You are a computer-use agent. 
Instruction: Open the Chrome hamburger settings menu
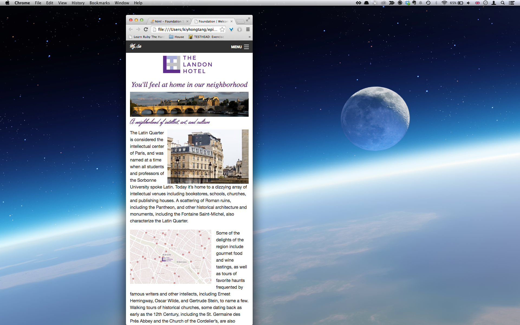point(248,29)
